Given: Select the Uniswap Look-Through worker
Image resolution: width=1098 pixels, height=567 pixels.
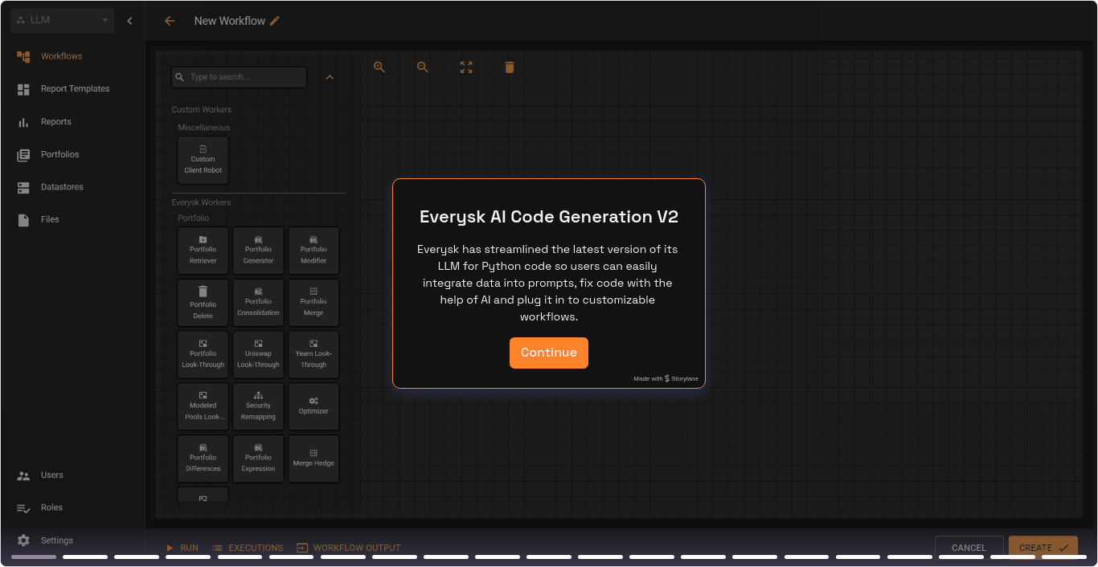Looking at the screenshot, I should pos(258,355).
